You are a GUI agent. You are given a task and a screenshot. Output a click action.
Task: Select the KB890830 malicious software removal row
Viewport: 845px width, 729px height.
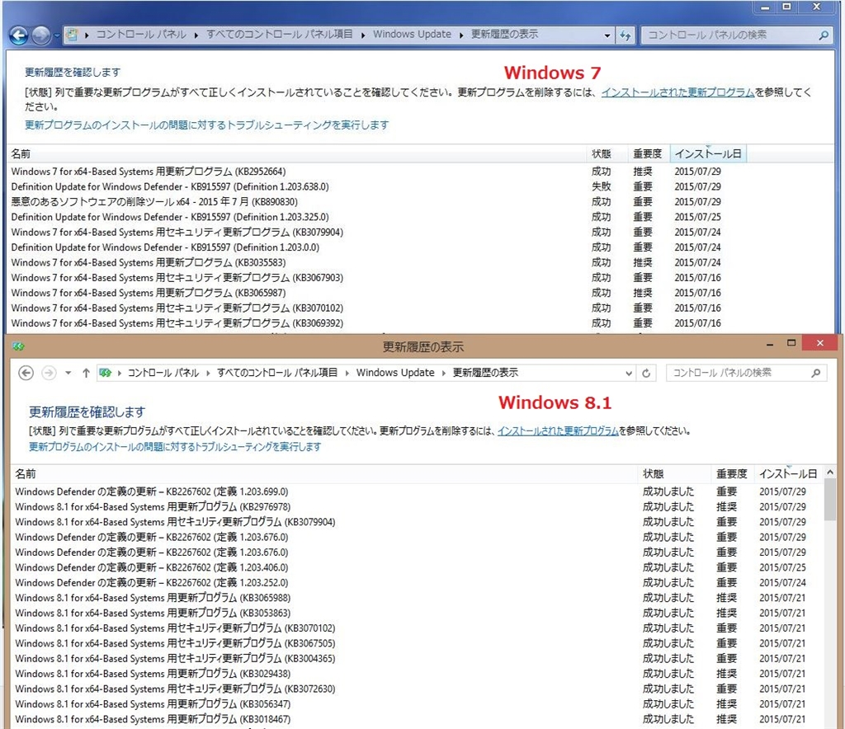[x=366, y=202]
